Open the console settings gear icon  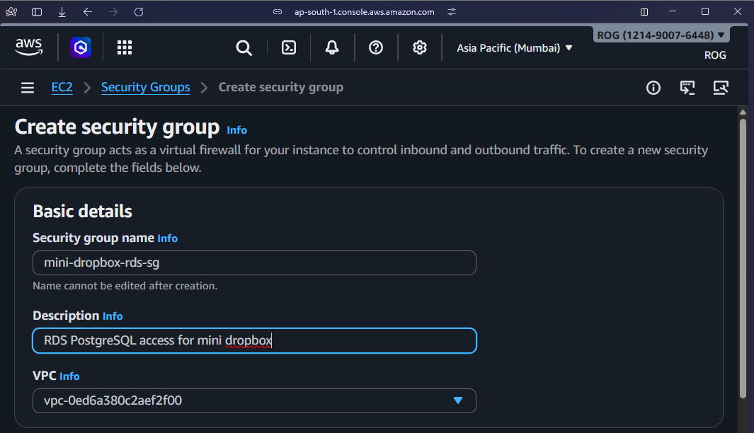pos(420,47)
